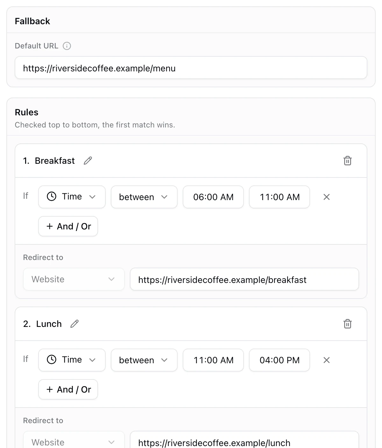
Task: Click the 04:00 PM end time field
Action: (279, 360)
